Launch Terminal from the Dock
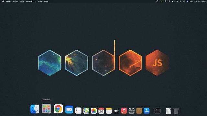Screen dimensions: 207x116 (x=158, y=111)
